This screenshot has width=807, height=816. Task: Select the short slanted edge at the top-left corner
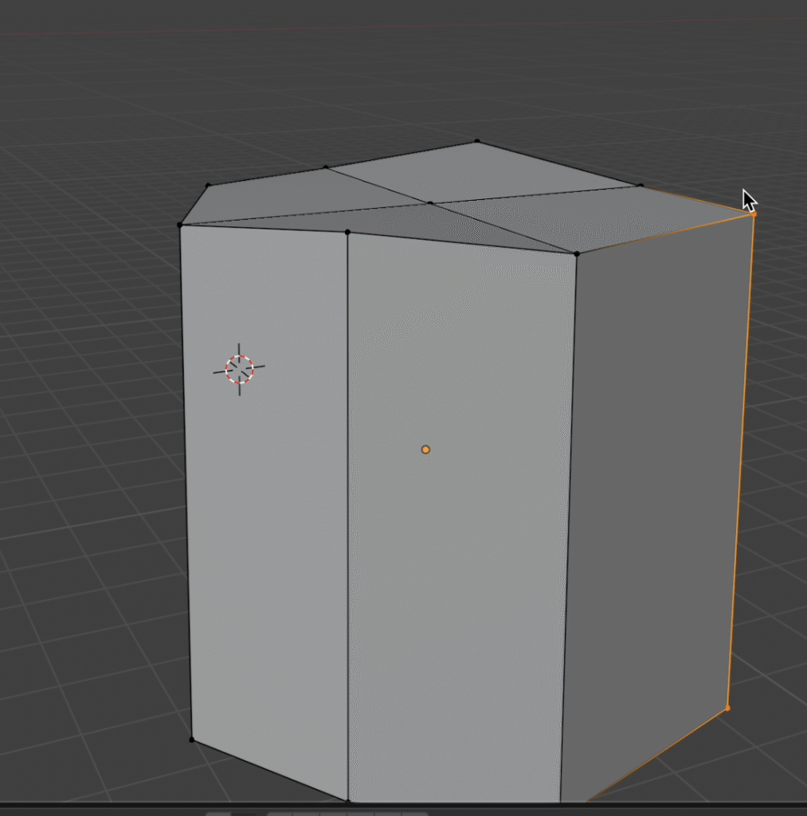tap(194, 205)
